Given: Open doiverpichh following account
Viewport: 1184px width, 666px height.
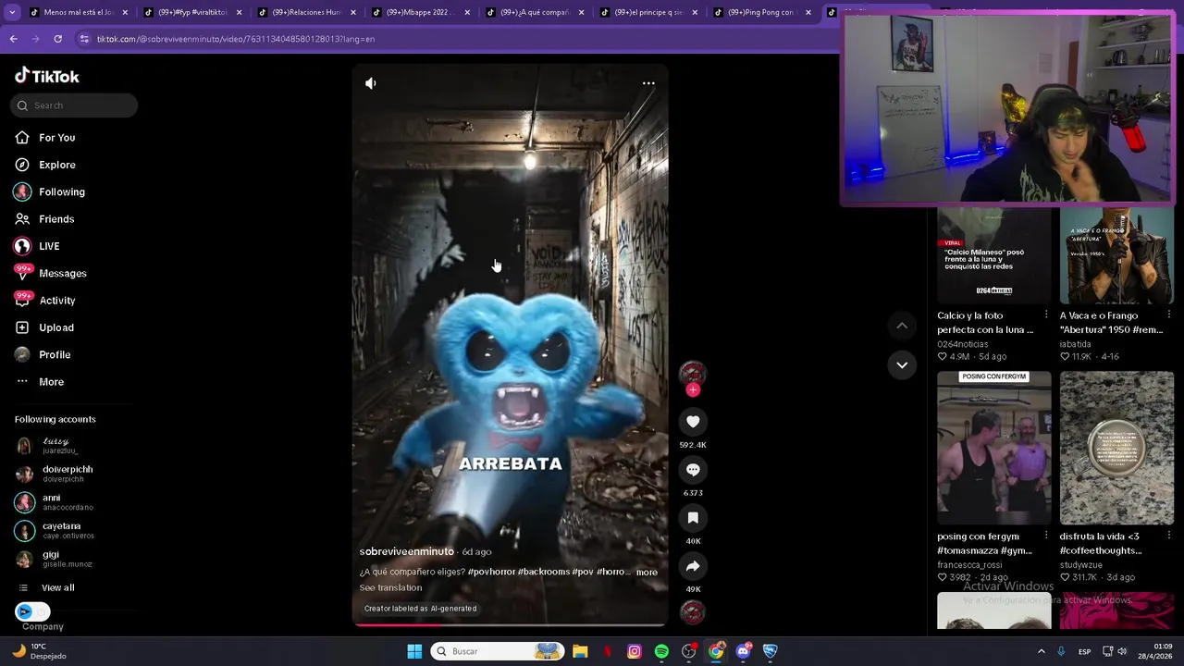Looking at the screenshot, I should pyautogui.click(x=67, y=474).
